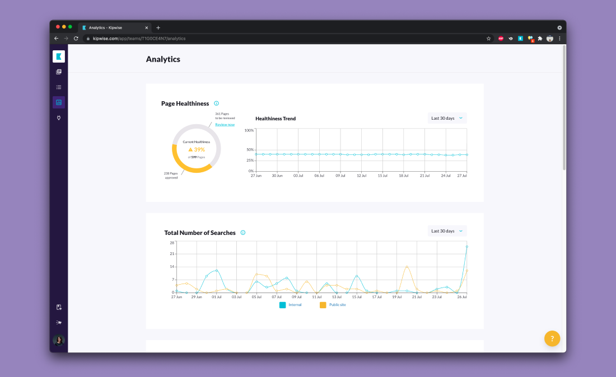Open the pages library icon in sidebar
Viewport: 616px width, 377px height.
coord(59,72)
